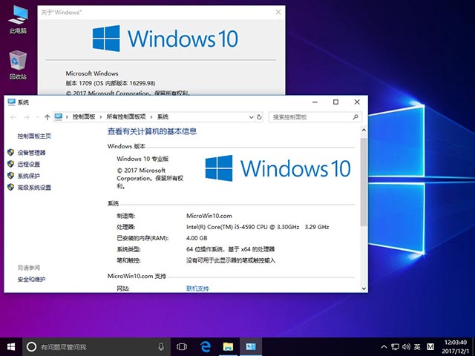Click the Cortana microphone icon
The width and height of the screenshot is (475, 356).
point(161,346)
